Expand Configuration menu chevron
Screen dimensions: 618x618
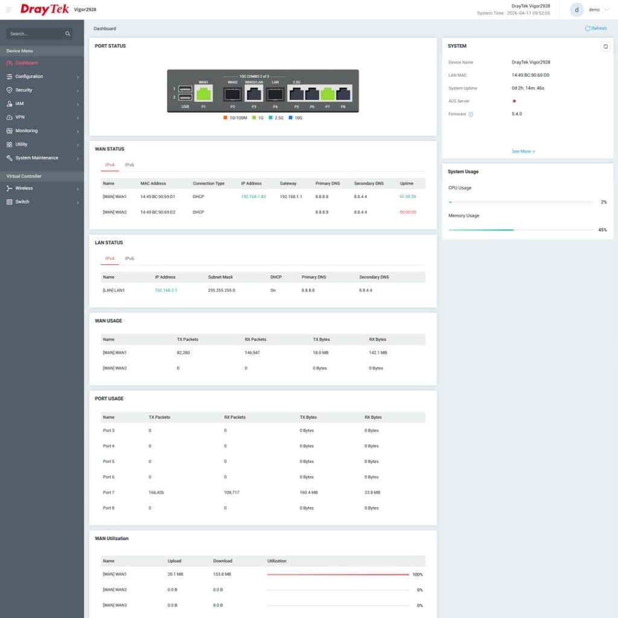tap(78, 77)
